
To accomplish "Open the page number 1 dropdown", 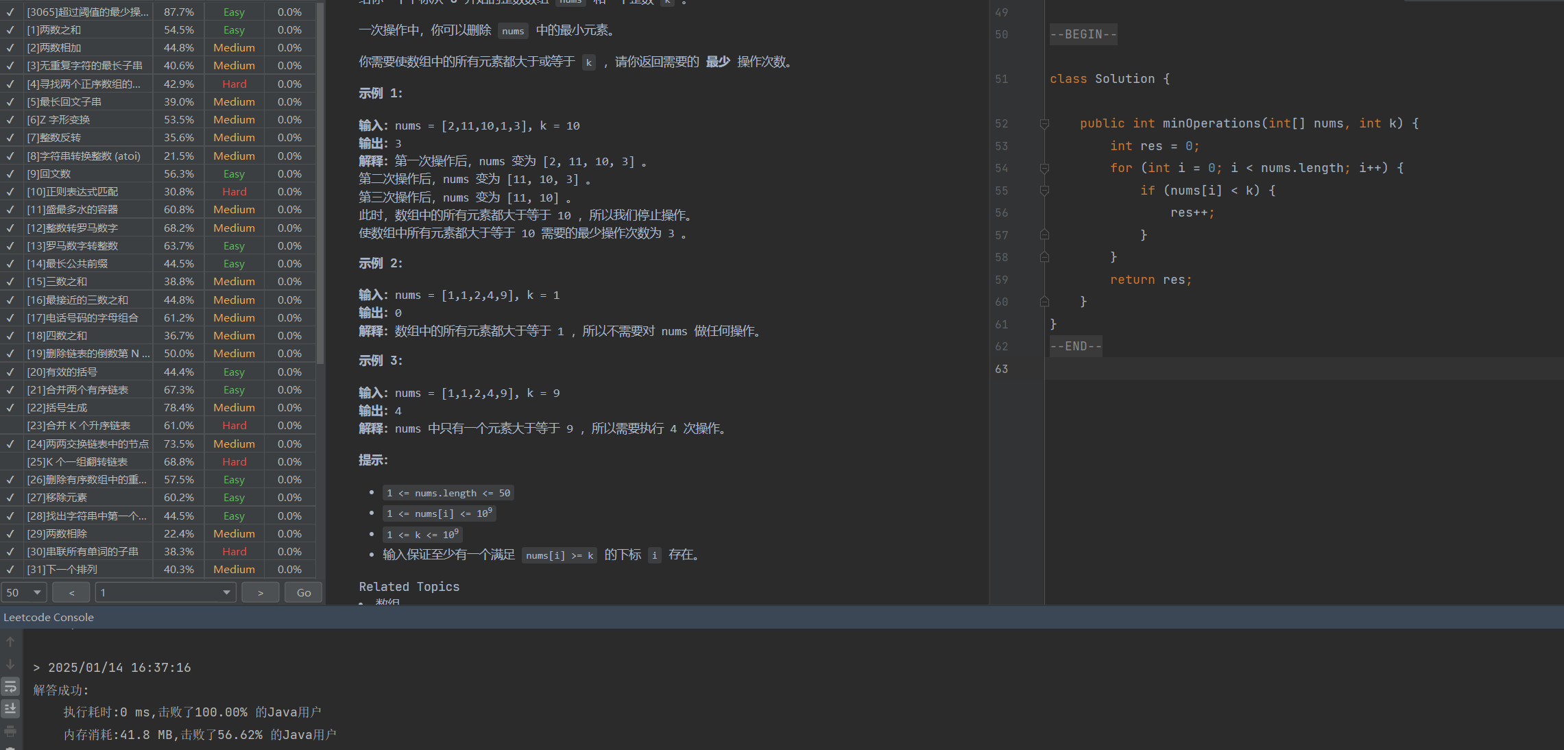I will (x=165, y=592).
